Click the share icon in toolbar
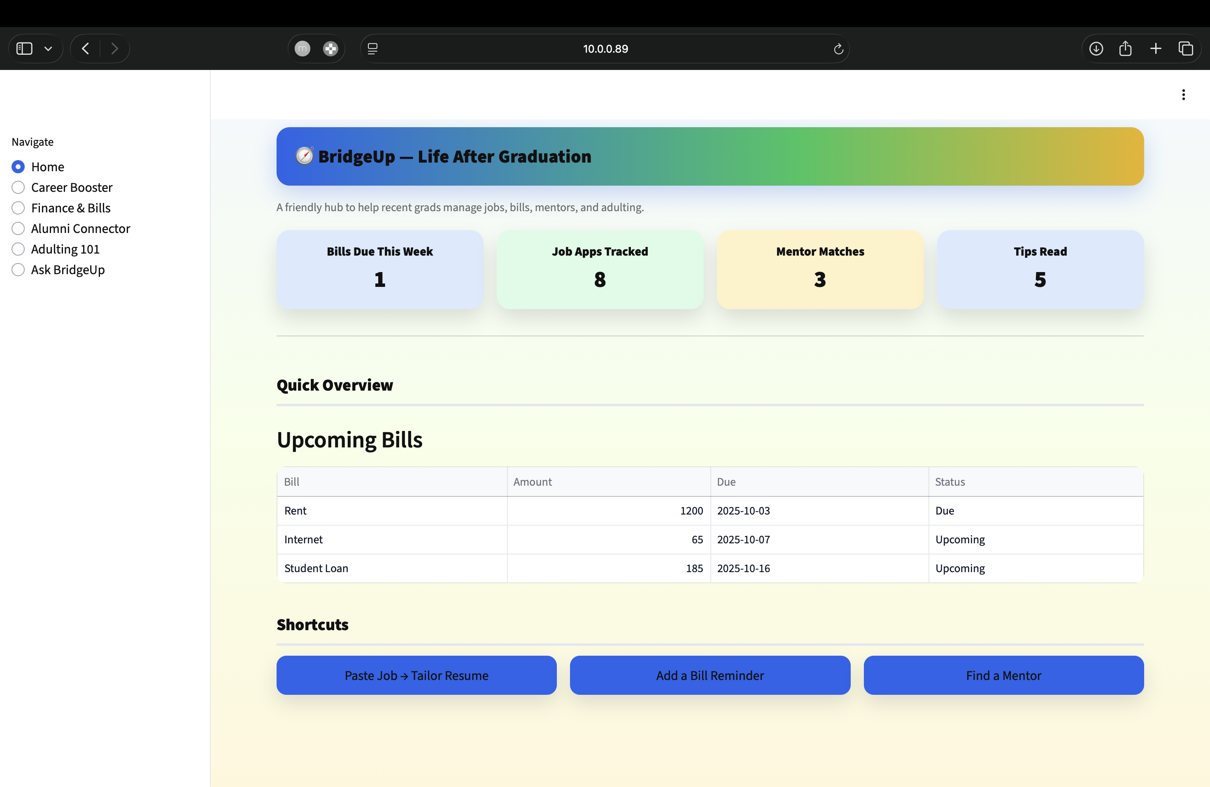The image size is (1210, 787). (x=1125, y=49)
